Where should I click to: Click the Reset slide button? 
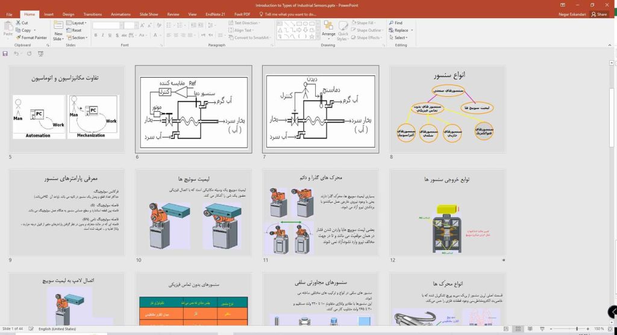click(x=74, y=30)
